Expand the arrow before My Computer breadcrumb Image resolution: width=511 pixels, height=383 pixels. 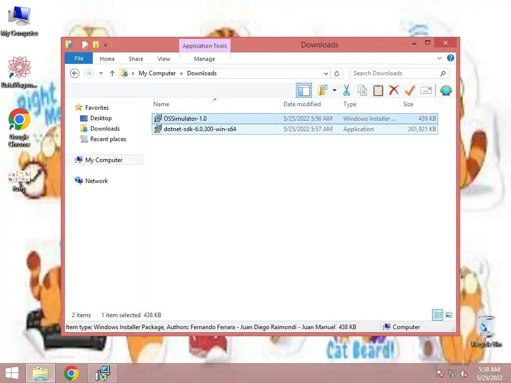133,73
